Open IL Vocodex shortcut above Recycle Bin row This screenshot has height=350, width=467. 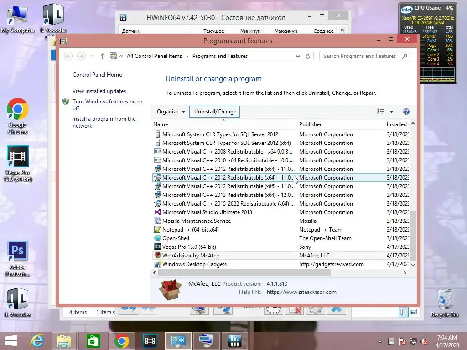pyautogui.click(x=18, y=302)
